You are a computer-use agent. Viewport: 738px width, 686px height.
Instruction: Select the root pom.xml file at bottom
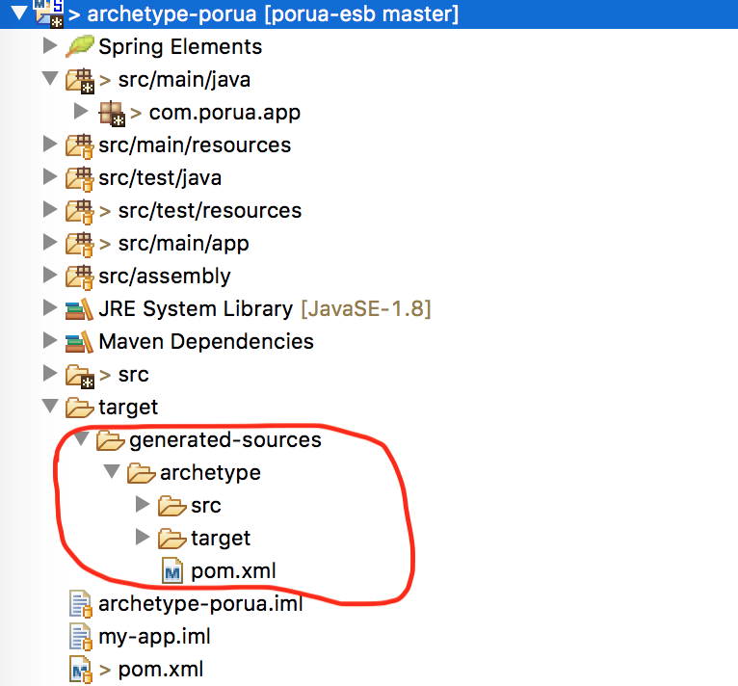160,670
